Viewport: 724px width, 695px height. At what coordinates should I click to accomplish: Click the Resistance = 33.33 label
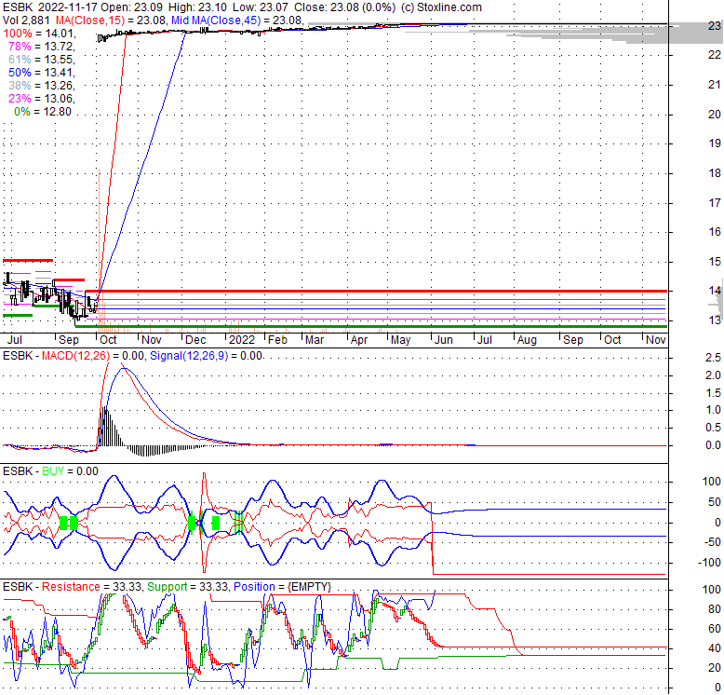[x=91, y=587]
